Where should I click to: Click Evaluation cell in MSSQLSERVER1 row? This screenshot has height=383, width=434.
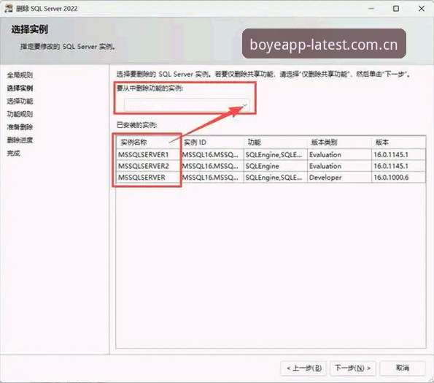tap(339, 154)
